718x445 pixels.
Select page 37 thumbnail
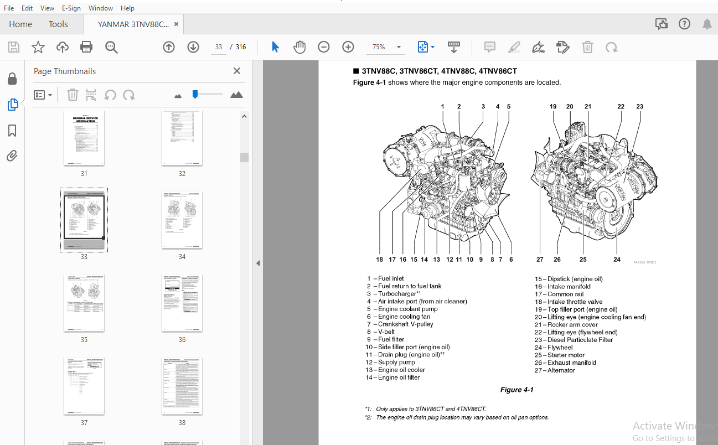(x=84, y=386)
